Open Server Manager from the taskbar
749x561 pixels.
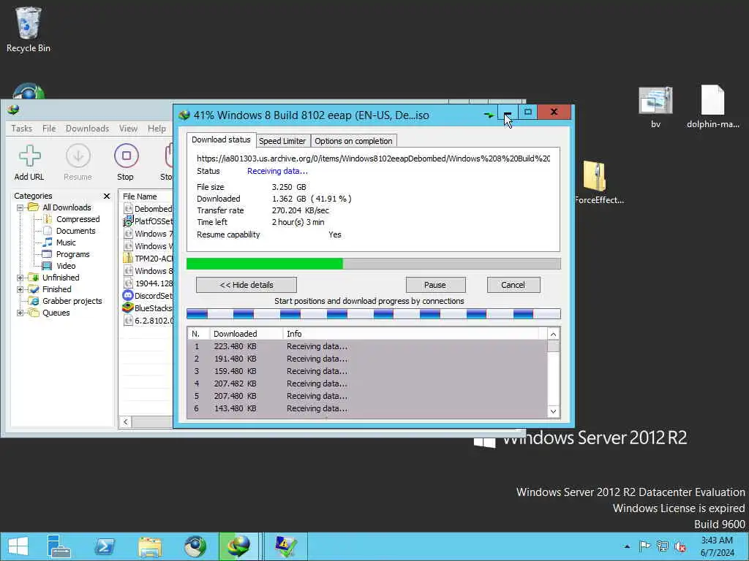59,546
